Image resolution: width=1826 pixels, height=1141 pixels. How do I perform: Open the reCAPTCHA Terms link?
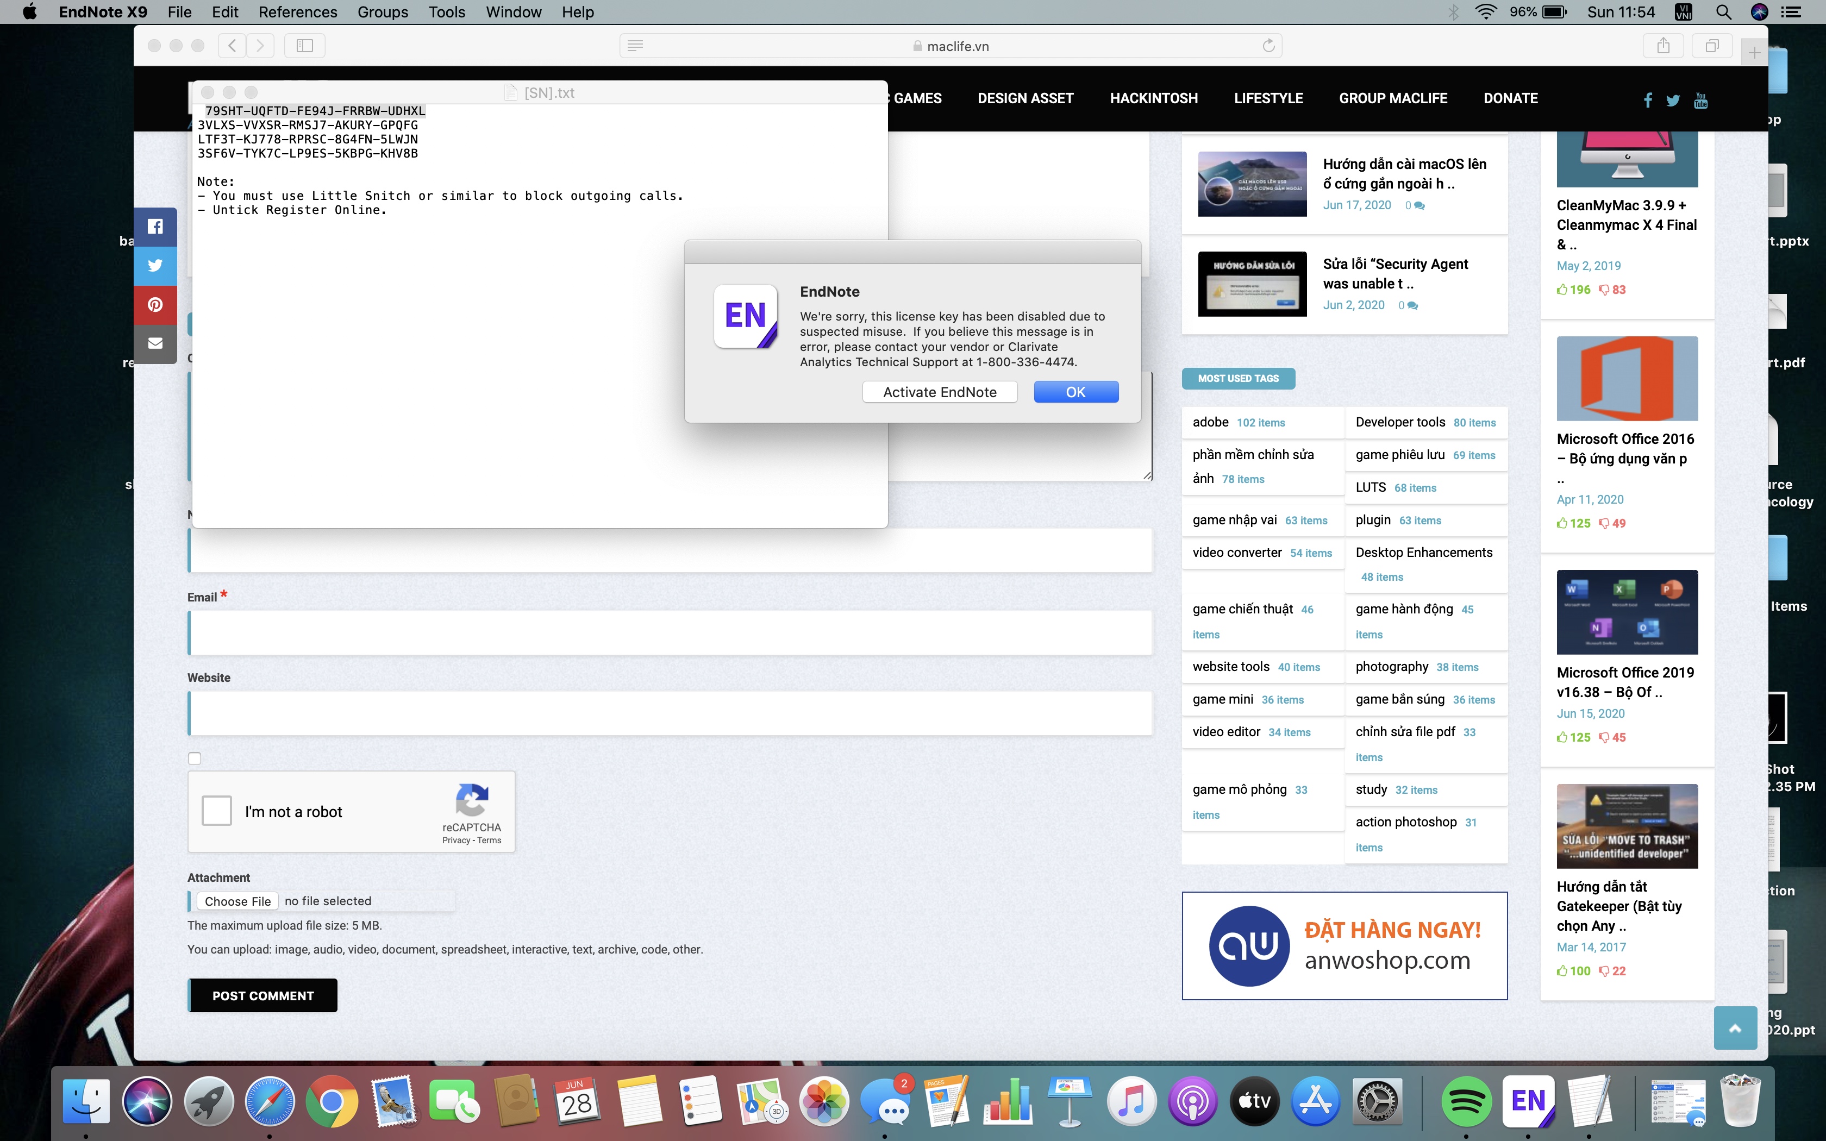(x=489, y=840)
